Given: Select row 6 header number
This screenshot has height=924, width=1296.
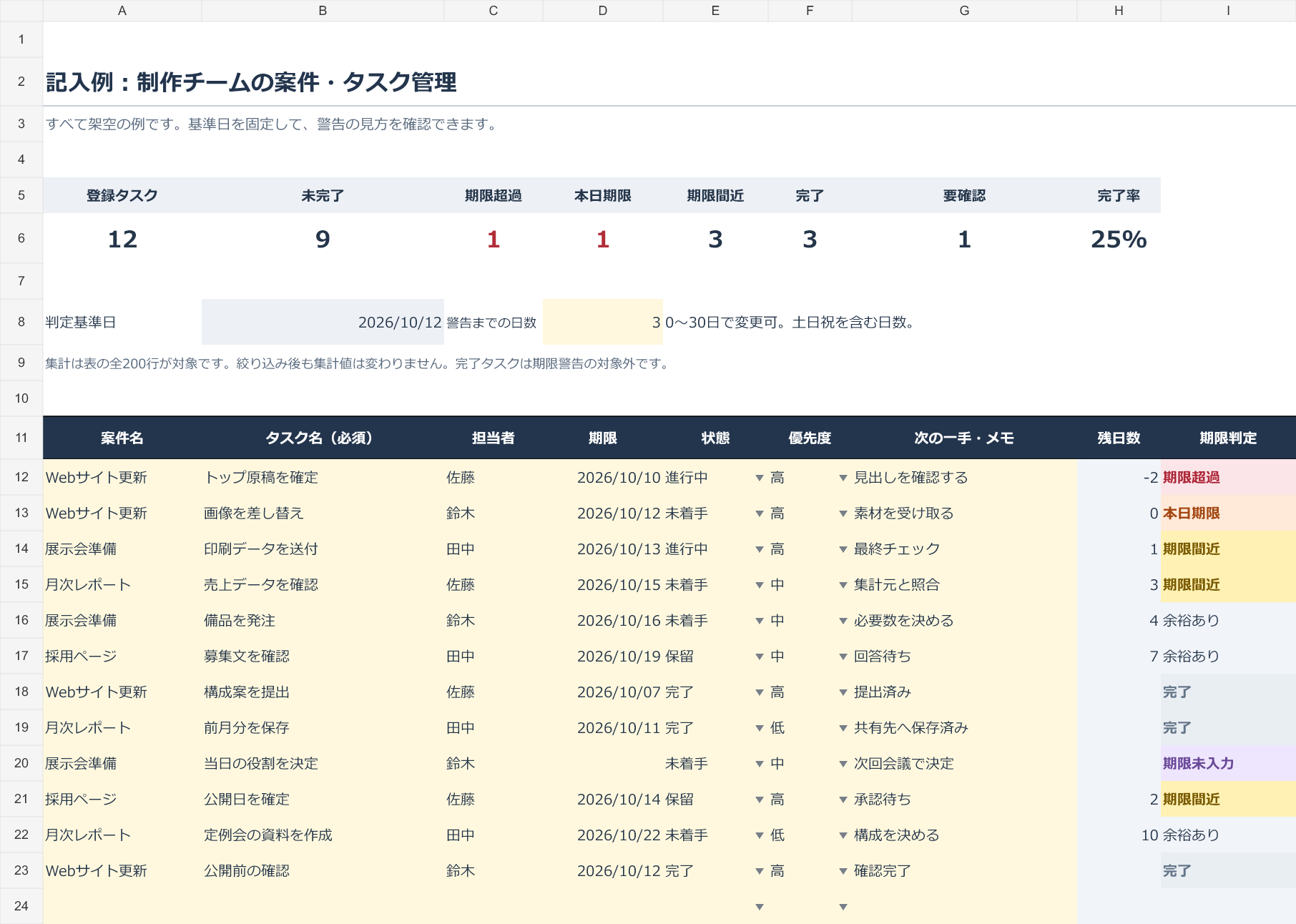Looking at the screenshot, I should click(x=21, y=238).
